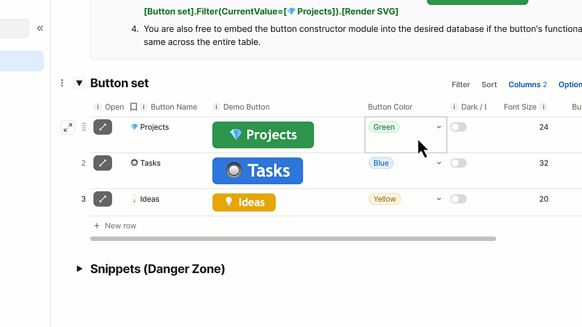Expand the Snippets (Danger Zone) section
The height and width of the screenshot is (327, 582).
pos(79,269)
